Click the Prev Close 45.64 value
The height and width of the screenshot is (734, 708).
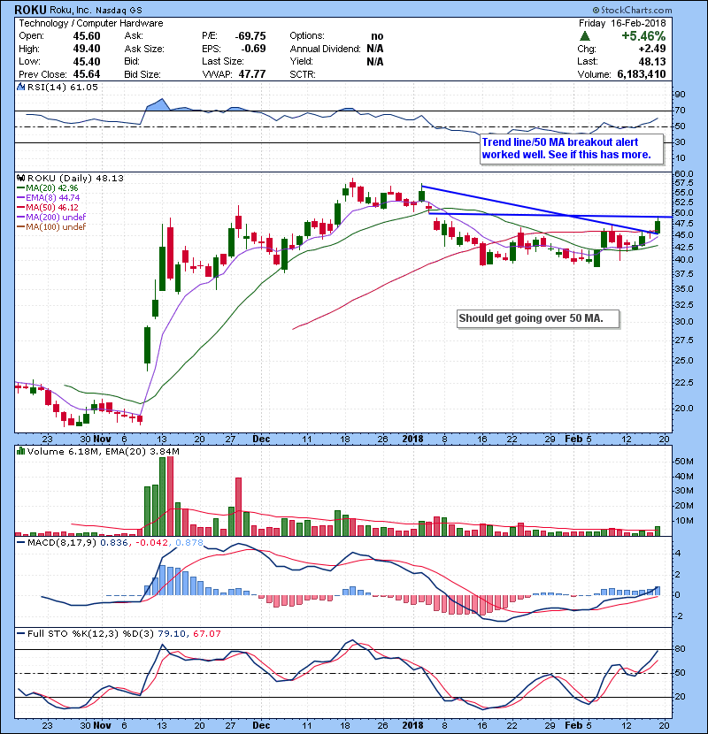coord(87,74)
